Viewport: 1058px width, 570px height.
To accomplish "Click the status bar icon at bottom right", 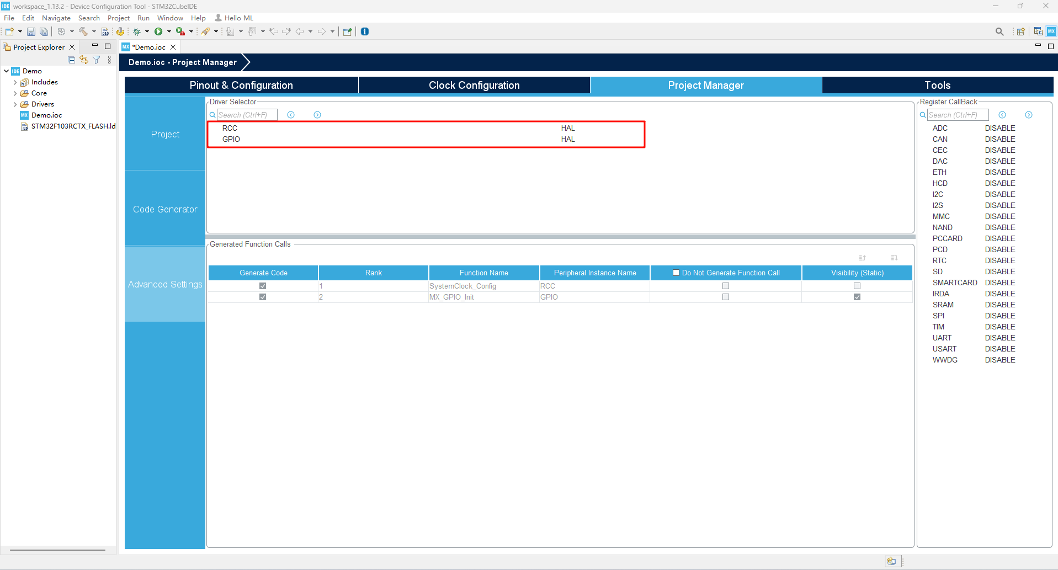I will click(x=891, y=561).
